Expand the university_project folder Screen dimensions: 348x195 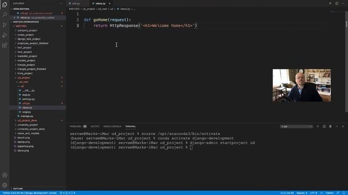click(x=28, y=125)
